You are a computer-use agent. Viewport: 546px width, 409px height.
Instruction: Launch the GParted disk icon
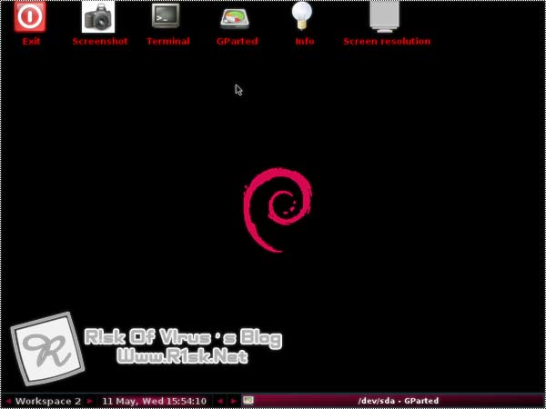[235, 18]
